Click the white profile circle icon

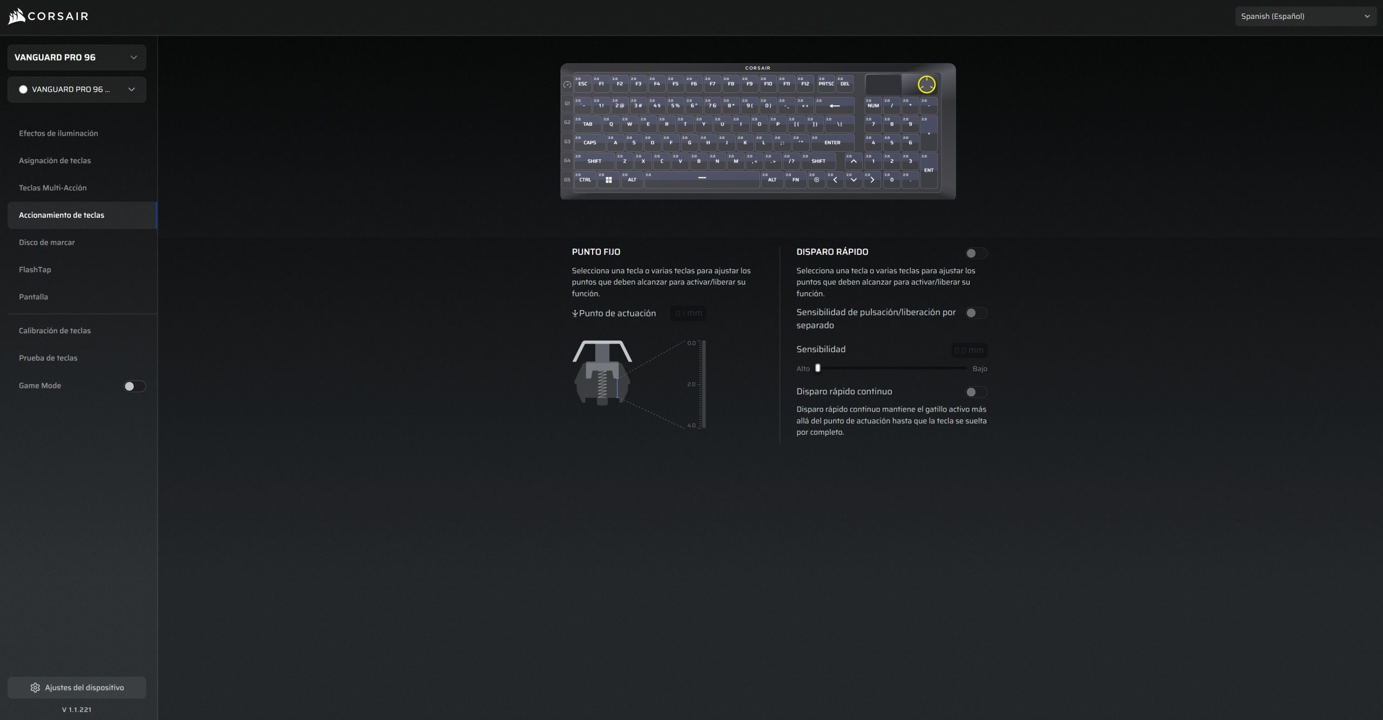pyautogui.click(x=23, y=90)
